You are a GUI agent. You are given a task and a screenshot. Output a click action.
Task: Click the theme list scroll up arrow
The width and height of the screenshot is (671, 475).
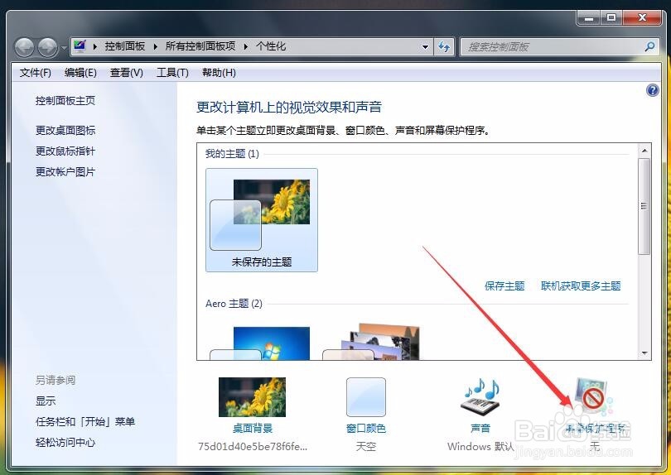[x=644, y=151]
